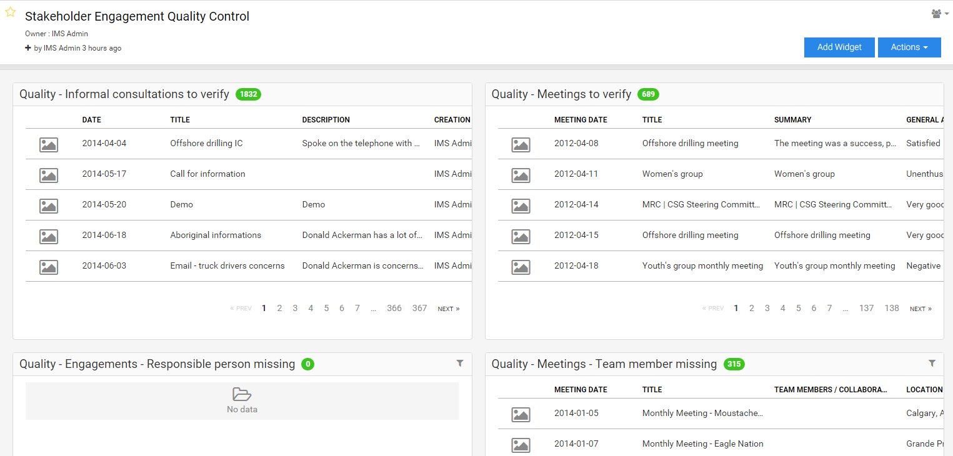
Task: Click the image icon for the 2012-04-11 Women's group meeting
Action: point(521,176)
